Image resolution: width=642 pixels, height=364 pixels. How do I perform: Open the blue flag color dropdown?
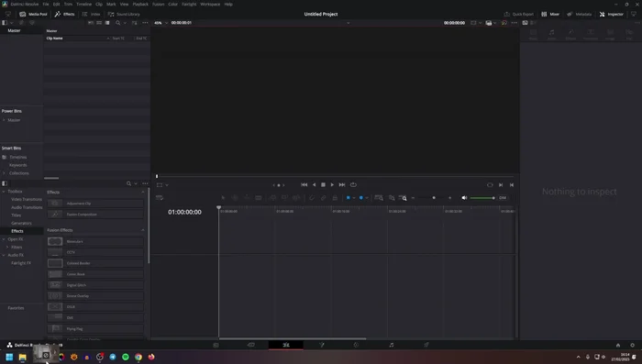354,198
